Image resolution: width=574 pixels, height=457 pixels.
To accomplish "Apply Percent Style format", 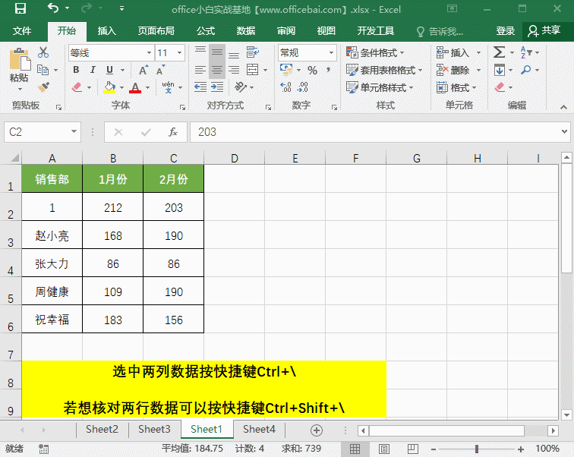I will [x=312, y=70].
